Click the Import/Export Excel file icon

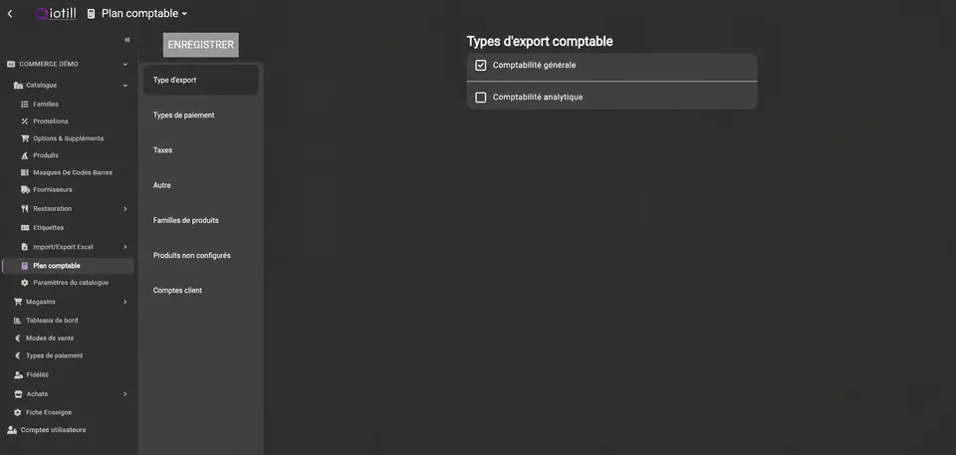(x=25, y=247)
